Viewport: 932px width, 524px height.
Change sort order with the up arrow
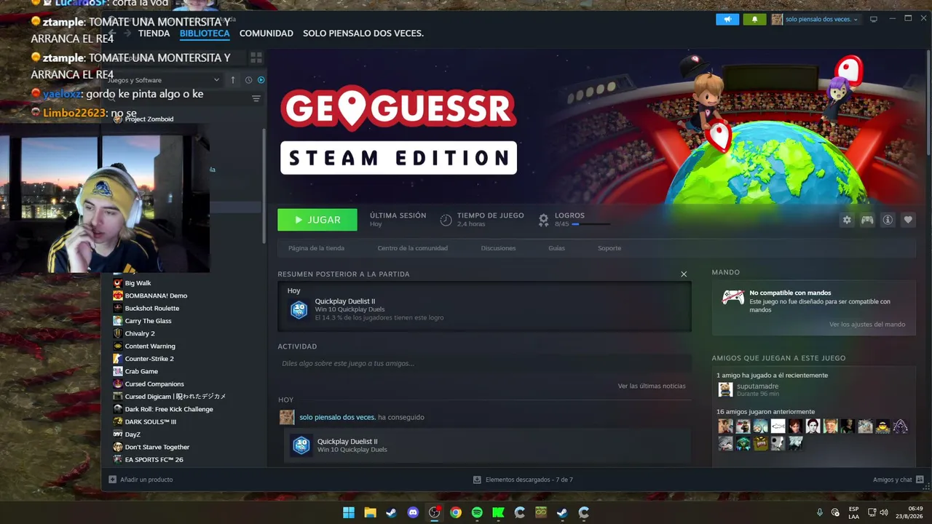tap(233, 80)
